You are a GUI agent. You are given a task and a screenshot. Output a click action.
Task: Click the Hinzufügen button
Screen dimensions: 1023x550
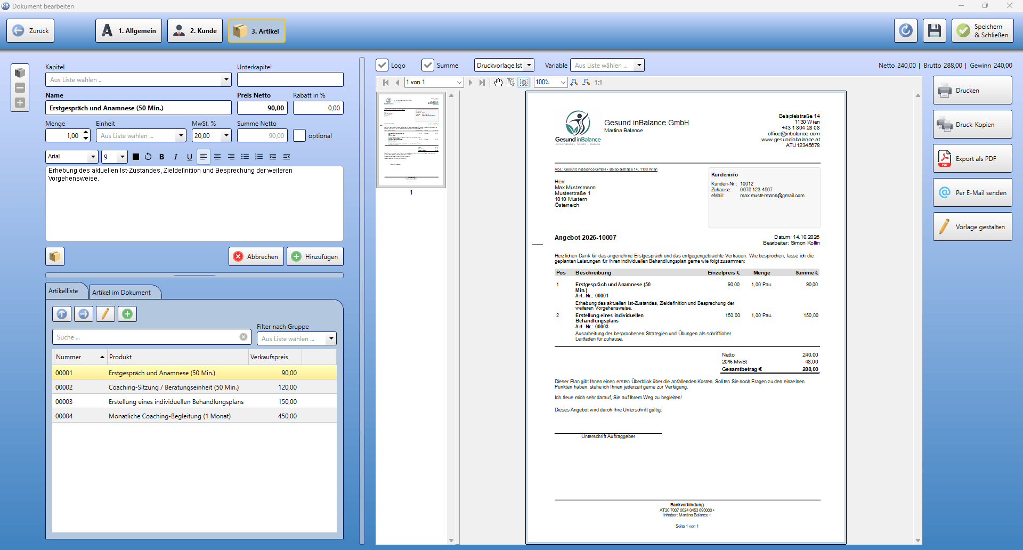pos(315,256)
